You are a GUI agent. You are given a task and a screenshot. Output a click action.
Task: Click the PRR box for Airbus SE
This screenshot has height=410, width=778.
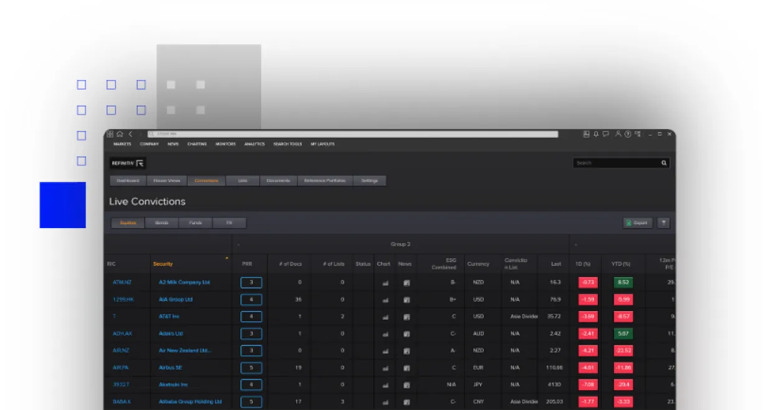[x=251, y=368]
